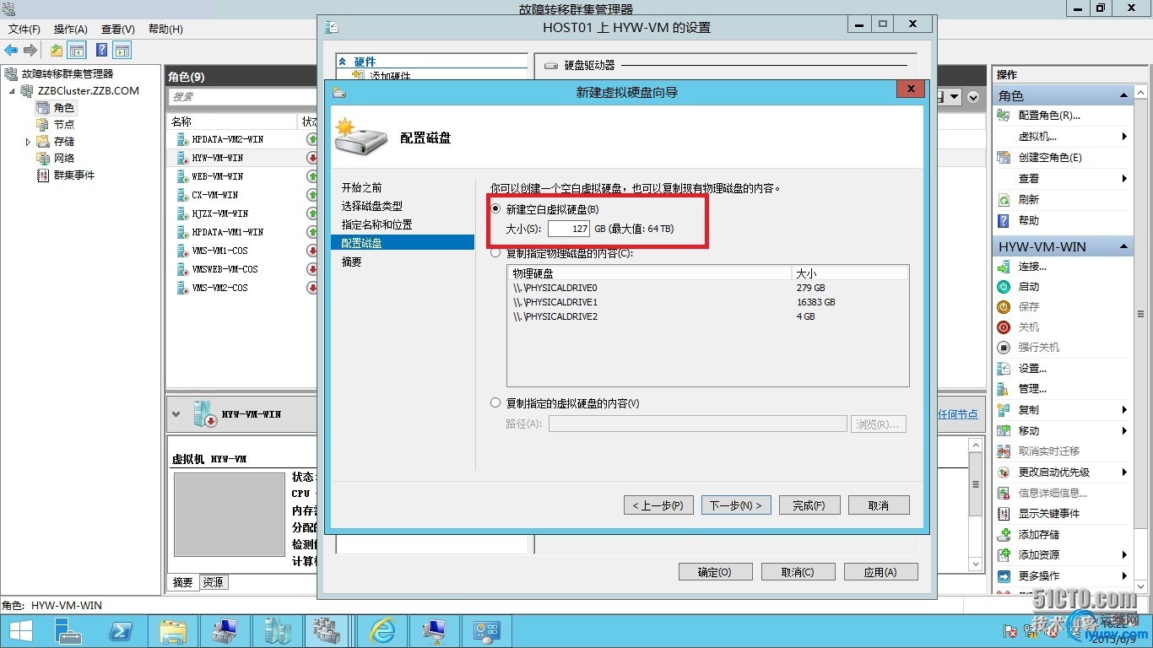Expand the 移动 submenu arrow
Image resolution: width=1153 pixels, height=648 pixels.
1124,431
